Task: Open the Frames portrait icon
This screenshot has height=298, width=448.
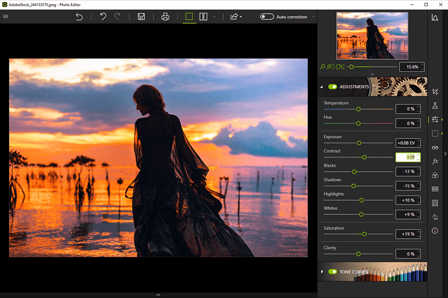Action: [435, 203]
